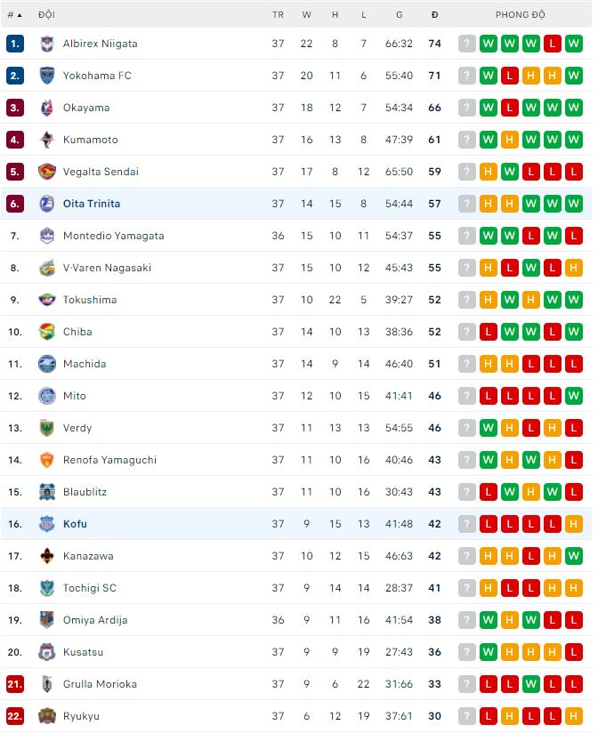Sort table by the Đ points column
Screen dimensions: 598x733
pos(434,15)
